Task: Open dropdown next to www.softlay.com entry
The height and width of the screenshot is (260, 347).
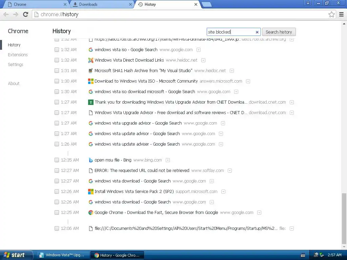Action: (230, 171)
